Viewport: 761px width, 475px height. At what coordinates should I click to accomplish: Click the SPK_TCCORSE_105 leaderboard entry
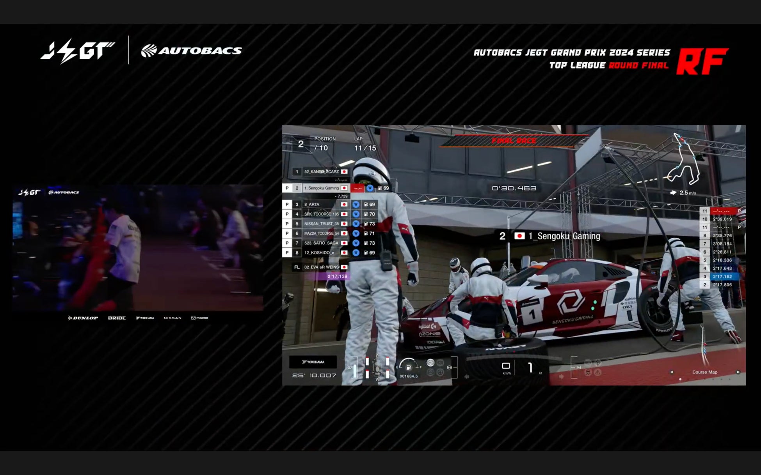[321, 214]
